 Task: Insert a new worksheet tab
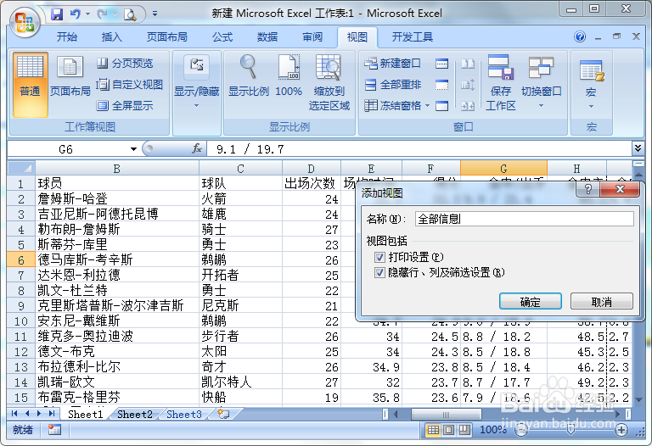coord(224,414)
